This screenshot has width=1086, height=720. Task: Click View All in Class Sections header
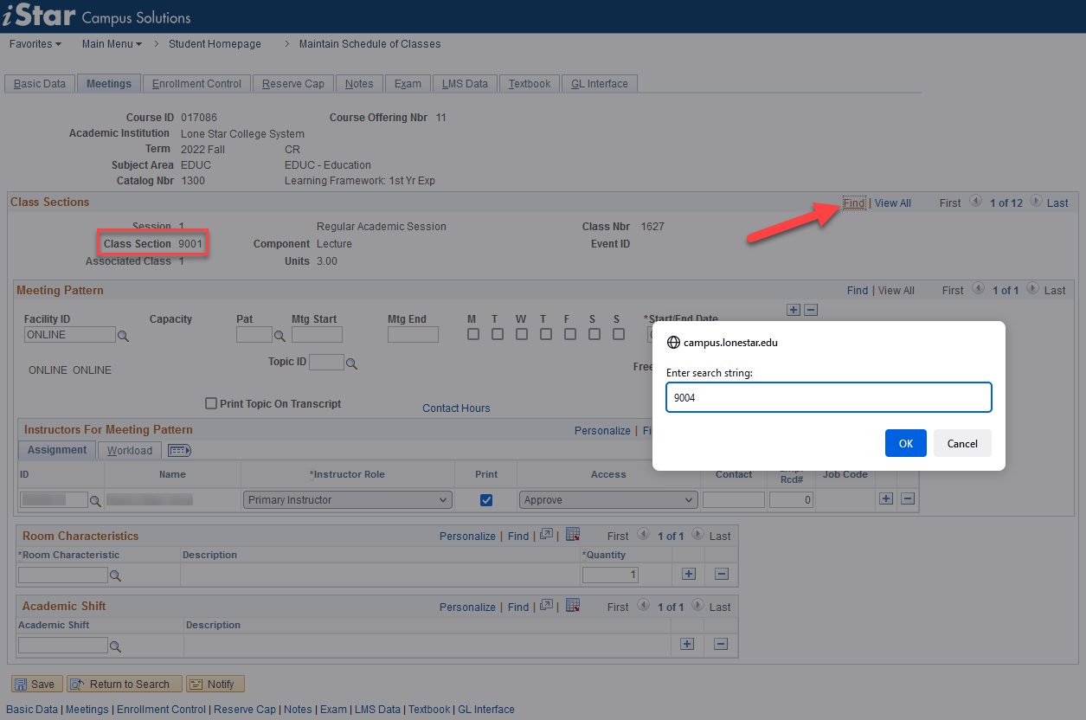[x=893, y=203]
